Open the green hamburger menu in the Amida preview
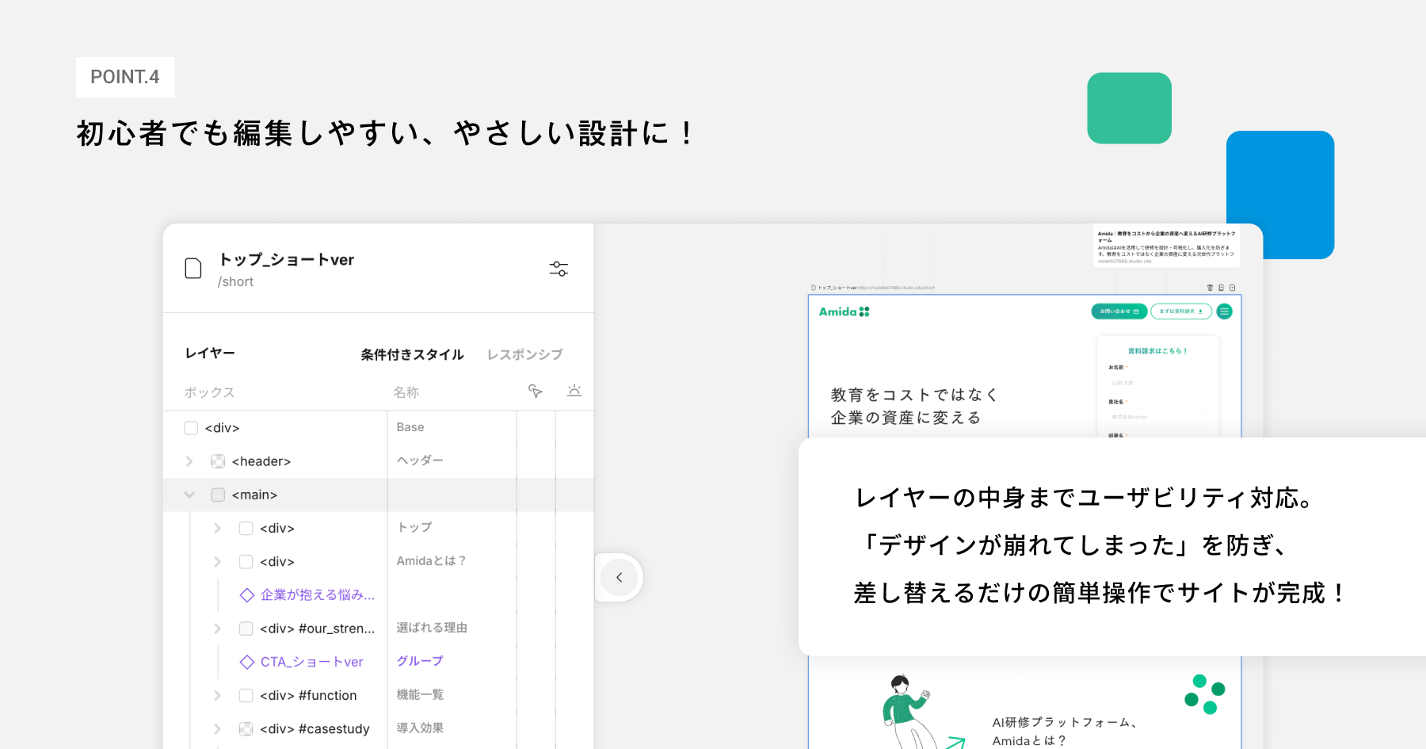The width and height of the screenshot is (1426, 749). pos(1224,311)
